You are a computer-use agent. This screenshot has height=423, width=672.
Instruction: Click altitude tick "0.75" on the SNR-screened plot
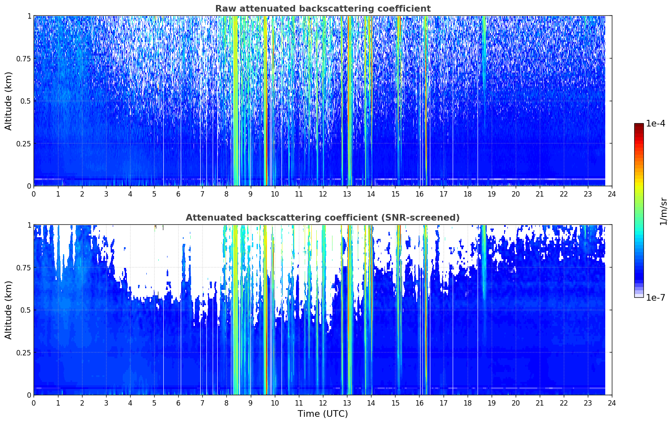coord(24,267)
